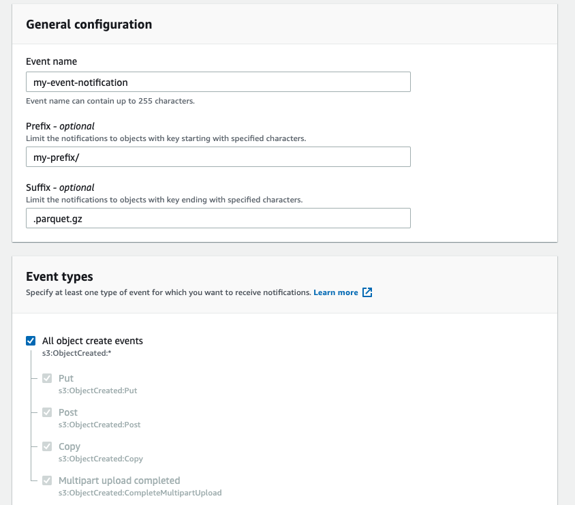
Task: Click the "All object create events" label
Action: click(x=93, y=341)
